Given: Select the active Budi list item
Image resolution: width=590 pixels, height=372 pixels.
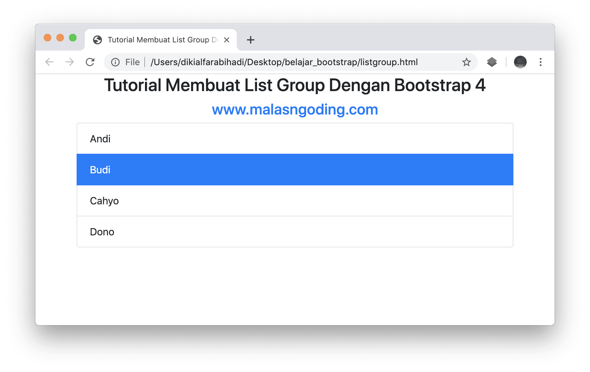Looking at the screenshot, I should (294, 170).
